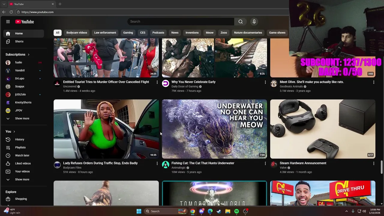Open video titled Steam Hardware Announcement

point(303,163)
